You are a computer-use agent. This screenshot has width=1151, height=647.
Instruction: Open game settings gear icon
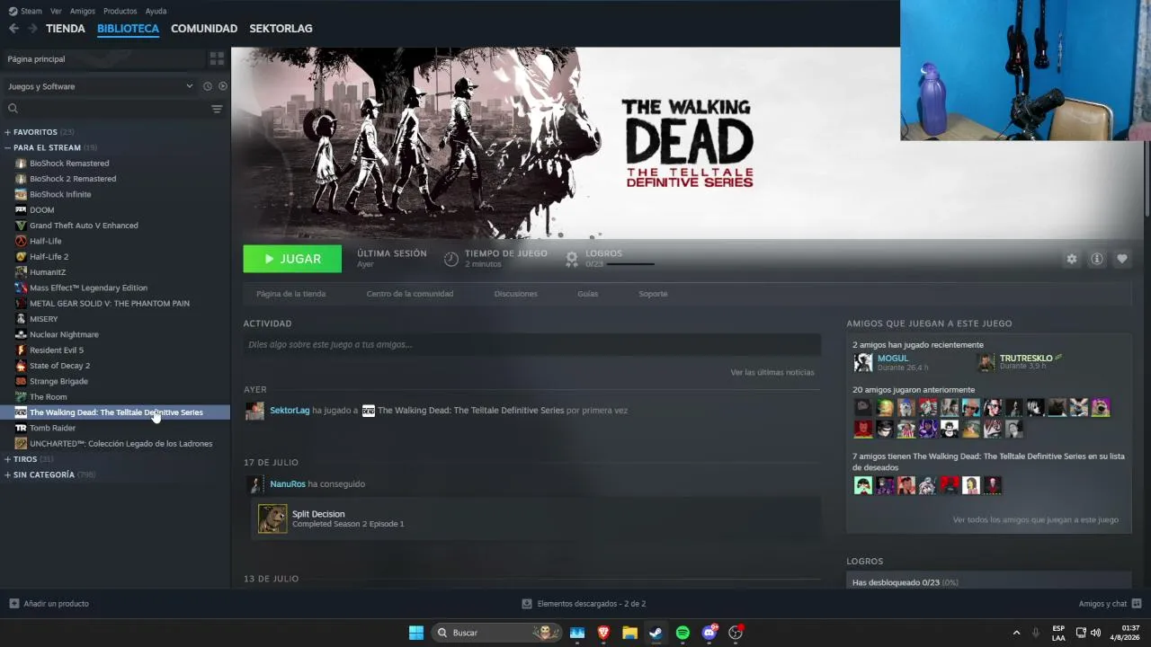tap(1071, 259)
